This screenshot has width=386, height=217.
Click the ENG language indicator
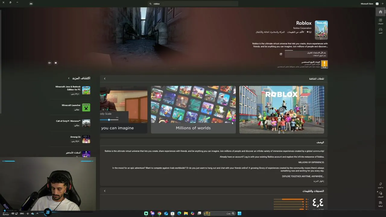point(22,213)
